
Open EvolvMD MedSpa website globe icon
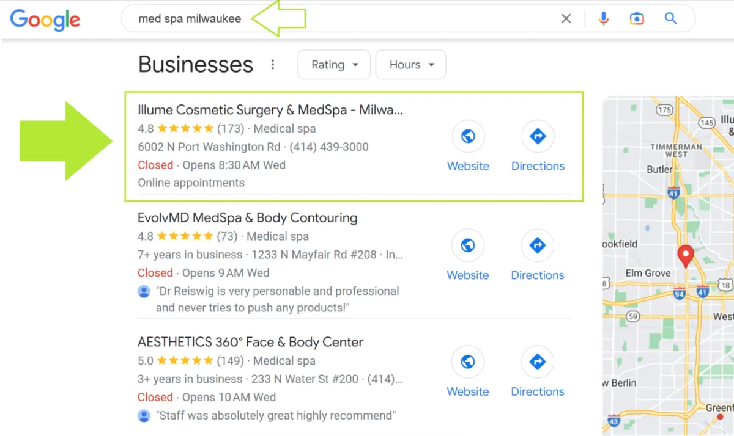click(468, 245)
